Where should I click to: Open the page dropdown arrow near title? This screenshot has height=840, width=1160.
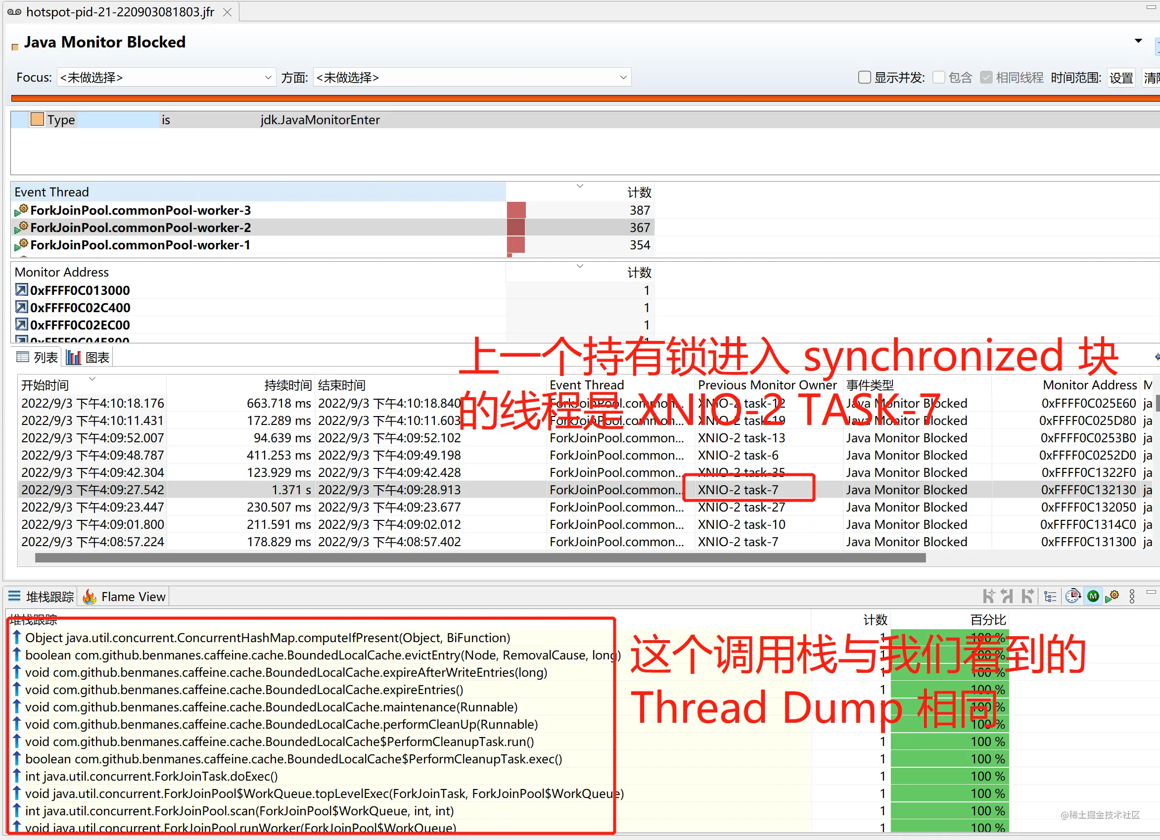(x=1138, y=41)
